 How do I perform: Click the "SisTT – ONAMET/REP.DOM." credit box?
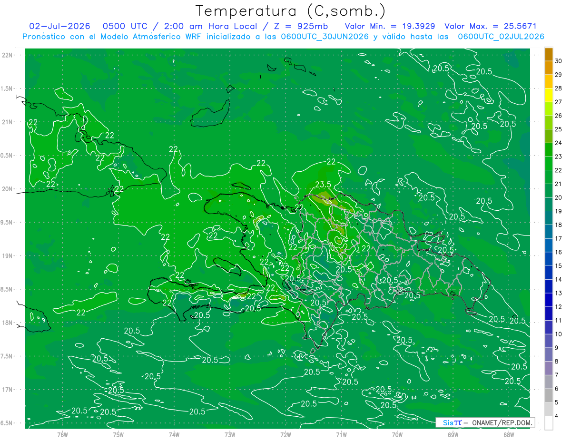pos(485,422)
